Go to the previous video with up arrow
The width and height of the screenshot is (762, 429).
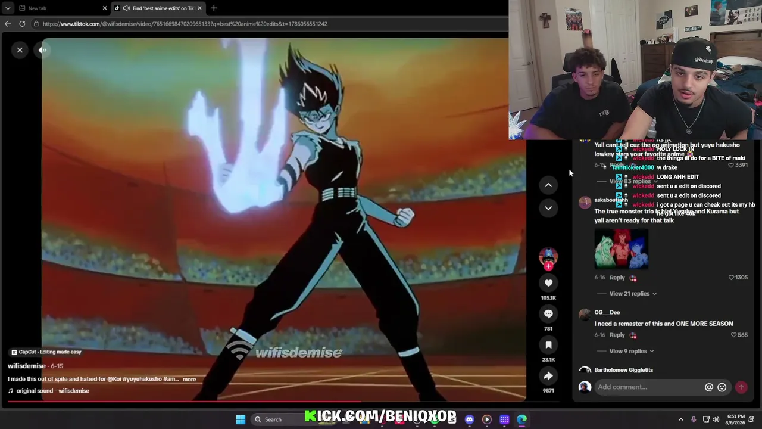(x=548, y=185)
